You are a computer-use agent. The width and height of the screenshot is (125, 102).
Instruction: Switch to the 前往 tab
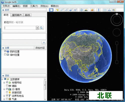[x=6, y=15]
